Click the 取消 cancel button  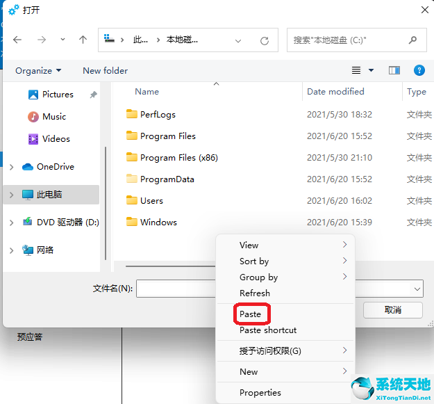click(392, 310)
